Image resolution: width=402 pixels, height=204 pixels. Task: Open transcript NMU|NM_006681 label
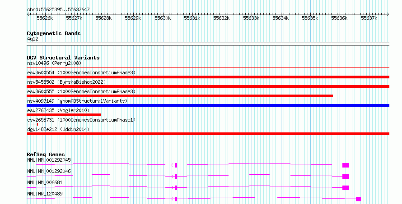pyautogui.click(x=45, y=182)
